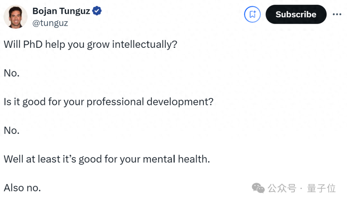Click the @tunguz handle below the name
Image resolution: width=347 pixels, height=202 pixels.
click(x=50, y=22)
